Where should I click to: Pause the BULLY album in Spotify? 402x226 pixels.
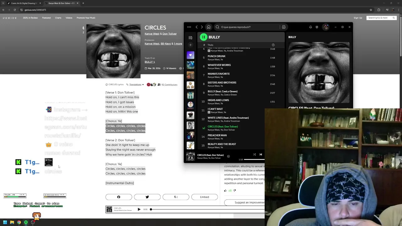pos(204,37)
